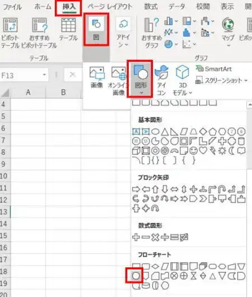Viewport: 252px width, 297px height.
Task: Choose the smiley face basic shape
Action: [x=193, y=151]
